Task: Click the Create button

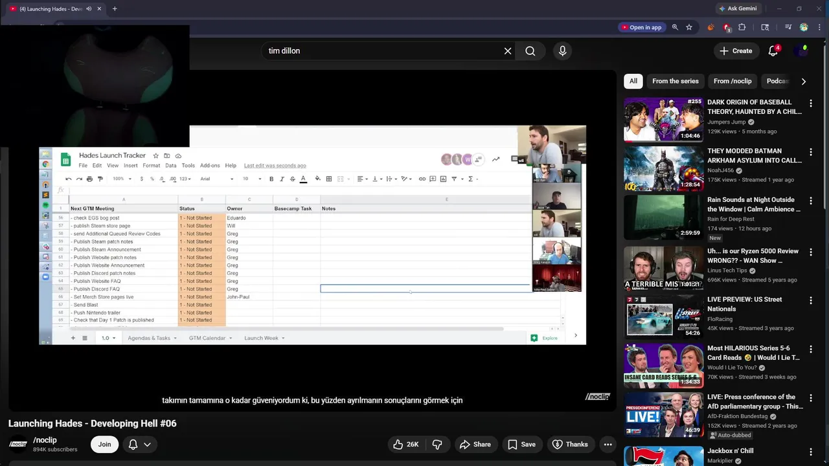Action: pos(736,51)
